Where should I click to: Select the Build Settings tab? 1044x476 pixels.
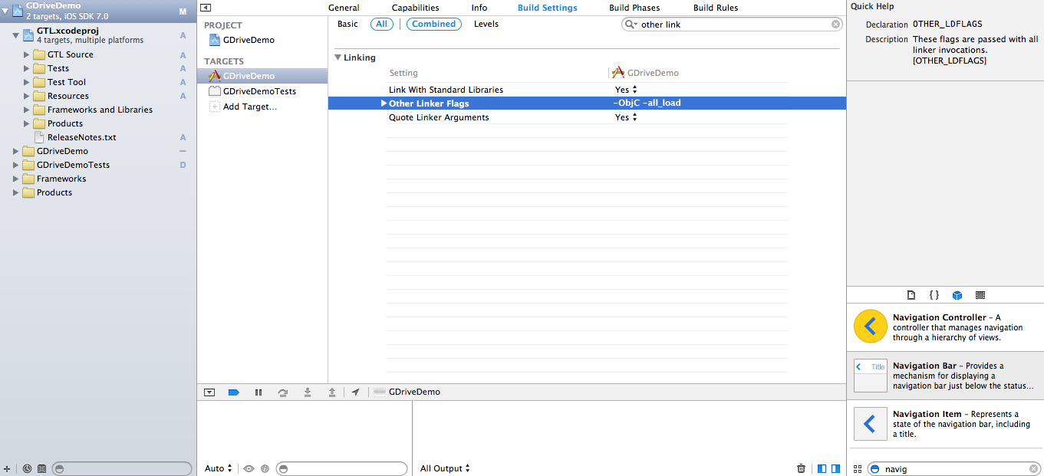tap(548, 8)
